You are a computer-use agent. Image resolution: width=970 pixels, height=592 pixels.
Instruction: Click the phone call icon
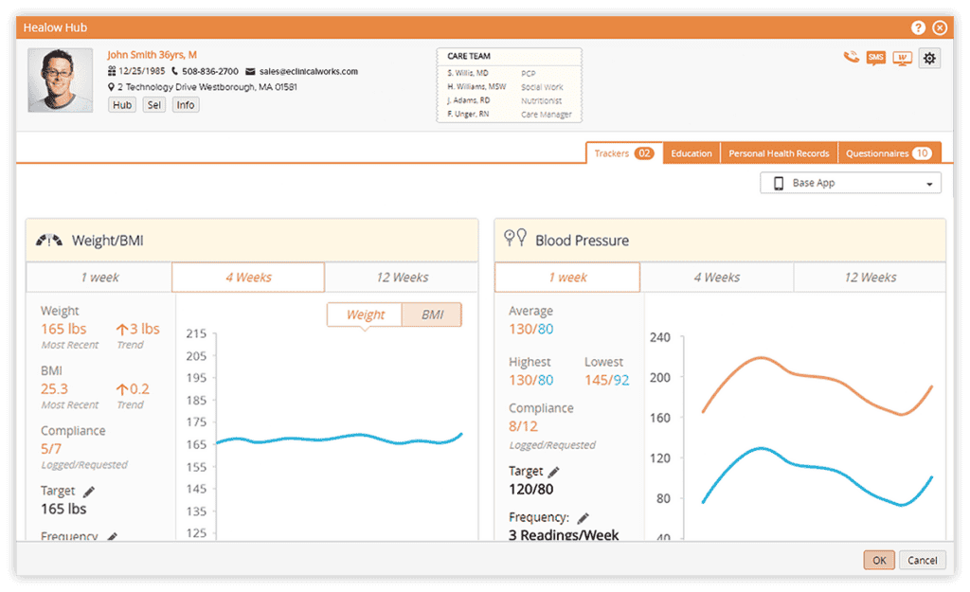(851, 58)
